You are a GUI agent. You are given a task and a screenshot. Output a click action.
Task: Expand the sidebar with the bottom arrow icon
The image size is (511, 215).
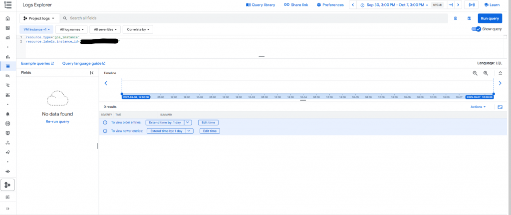(8, 209)
